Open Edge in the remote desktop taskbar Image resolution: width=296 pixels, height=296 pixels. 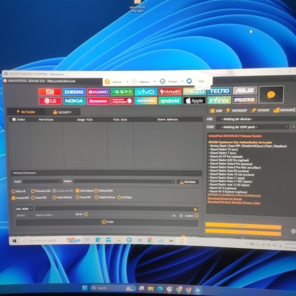98,240
